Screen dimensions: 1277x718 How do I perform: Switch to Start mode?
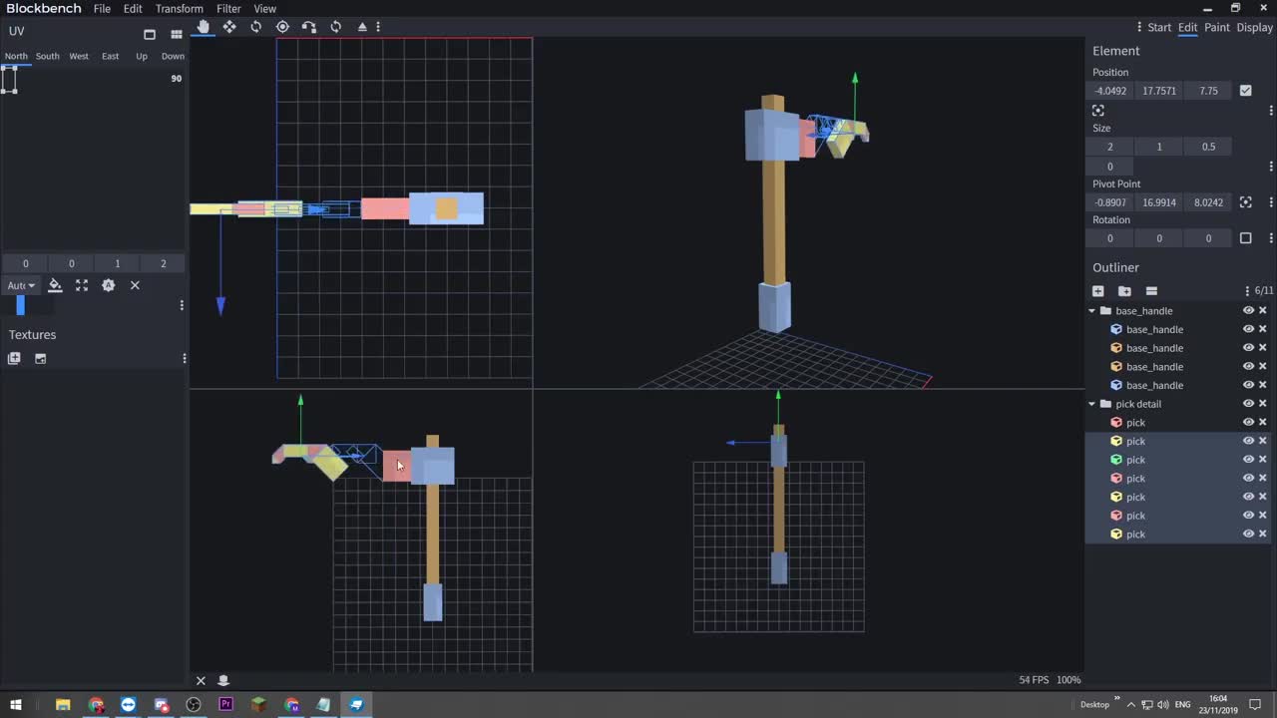pos(1159,27)
